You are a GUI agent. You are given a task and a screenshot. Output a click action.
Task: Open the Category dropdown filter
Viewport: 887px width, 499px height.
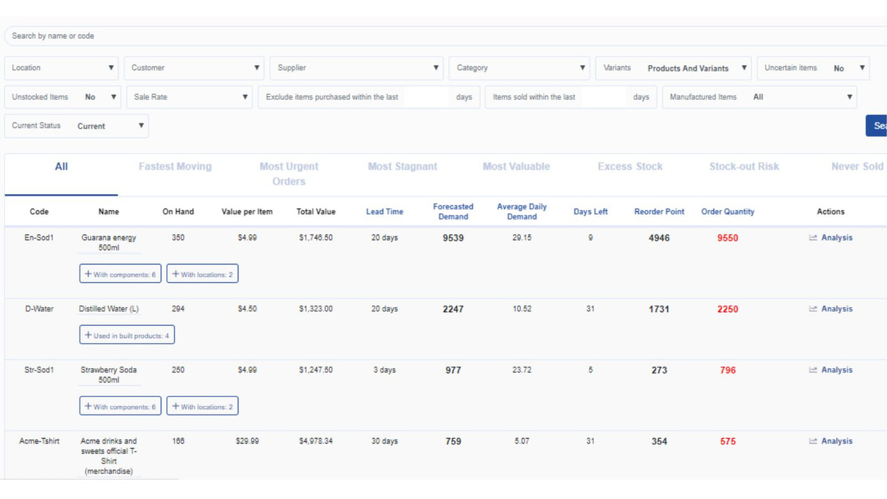click(520, 68)
